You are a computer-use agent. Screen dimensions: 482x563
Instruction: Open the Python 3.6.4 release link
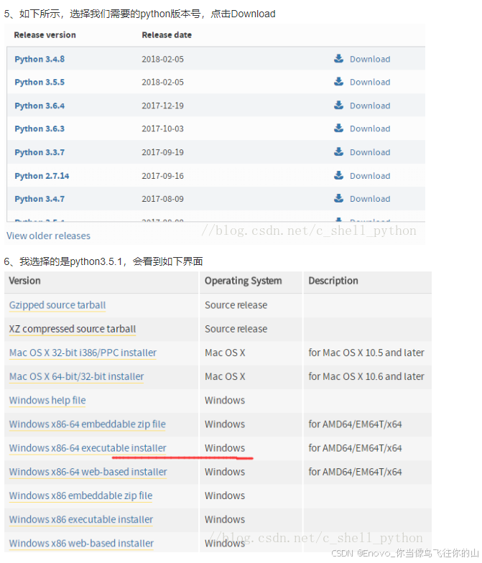pos(40,106)
